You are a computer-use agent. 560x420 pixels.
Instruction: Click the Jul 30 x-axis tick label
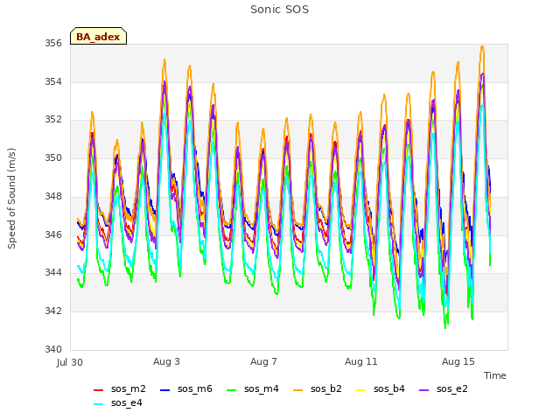pyautogui.click(x=70, y=362)
